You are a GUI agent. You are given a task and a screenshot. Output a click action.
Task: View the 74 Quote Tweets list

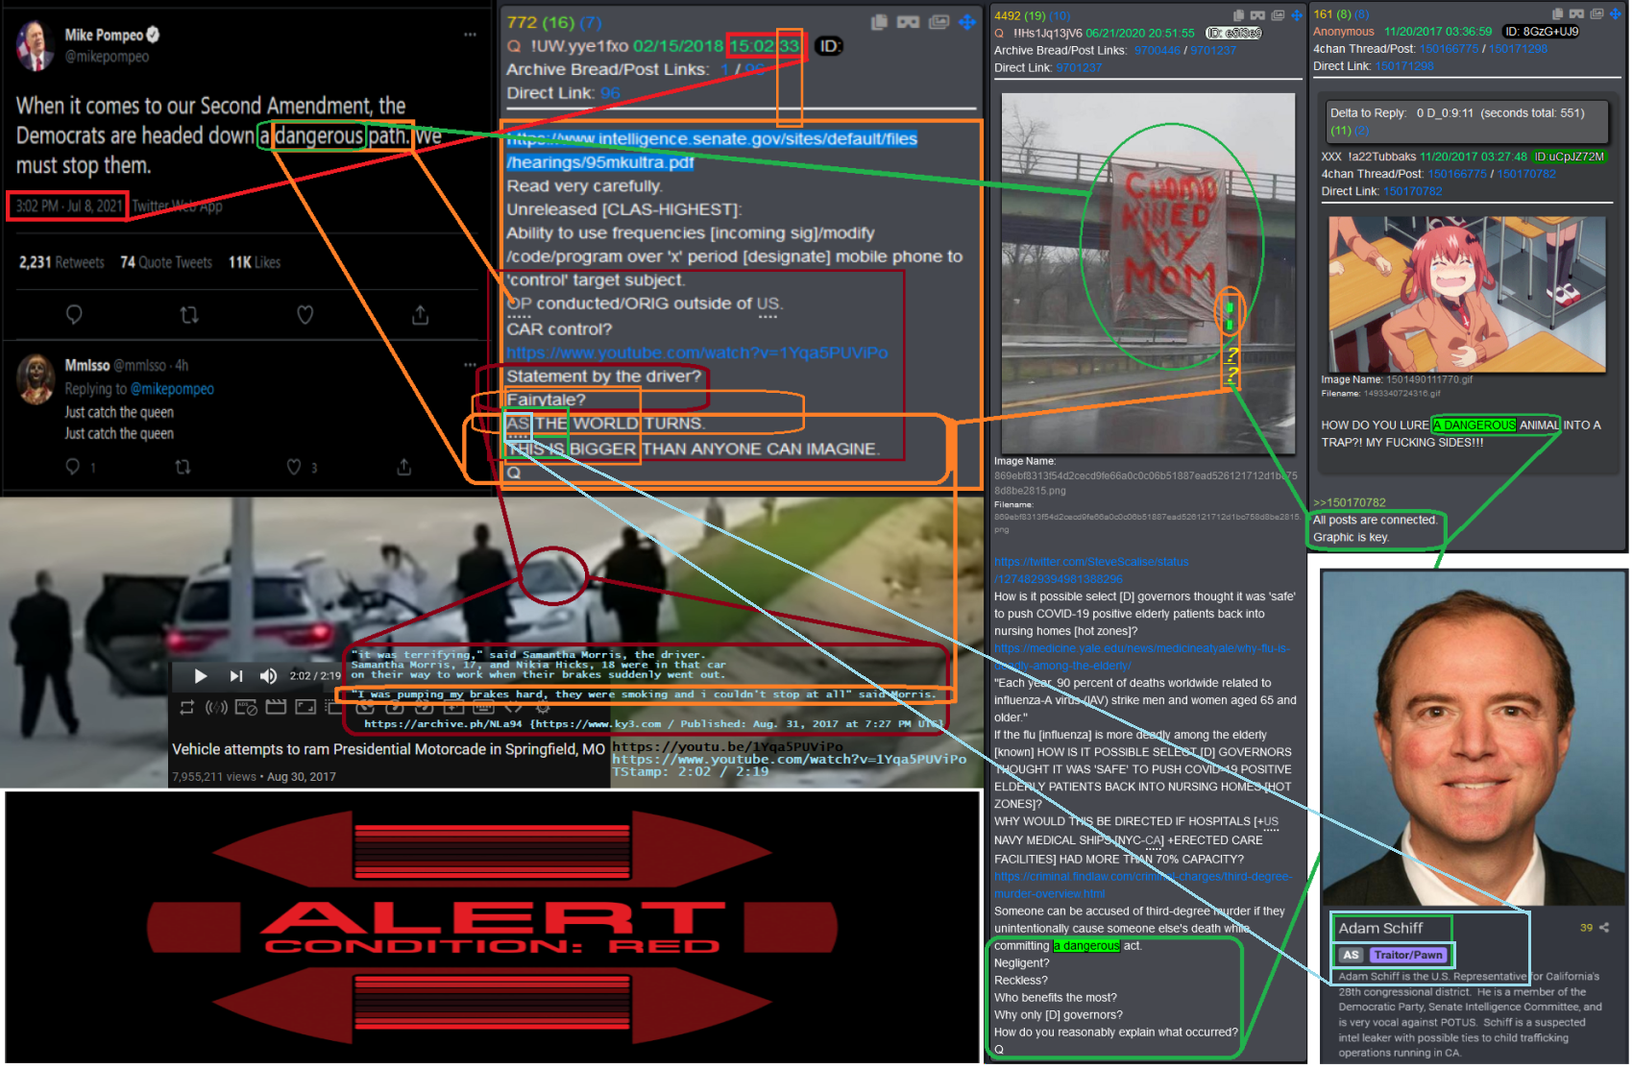click(x=166, y=262)
